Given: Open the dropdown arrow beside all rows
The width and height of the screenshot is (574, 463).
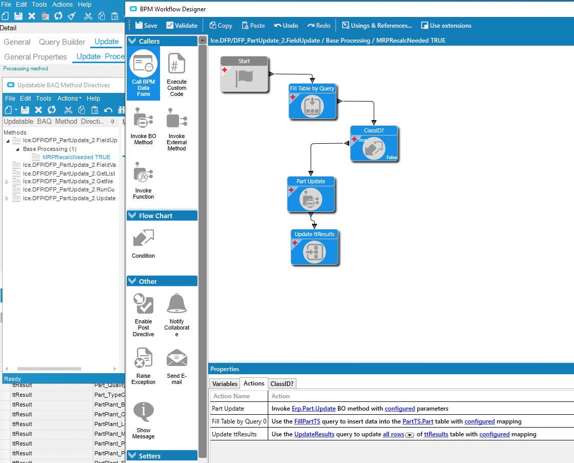Looking at the screenshot, I should click(410, 435).
